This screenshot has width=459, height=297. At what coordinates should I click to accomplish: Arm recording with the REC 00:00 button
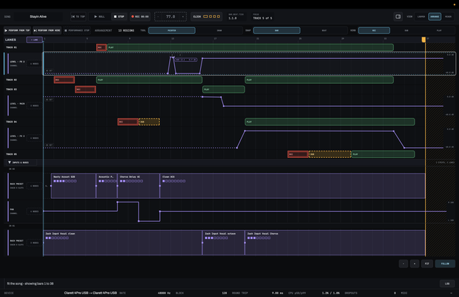coord(141,16)
